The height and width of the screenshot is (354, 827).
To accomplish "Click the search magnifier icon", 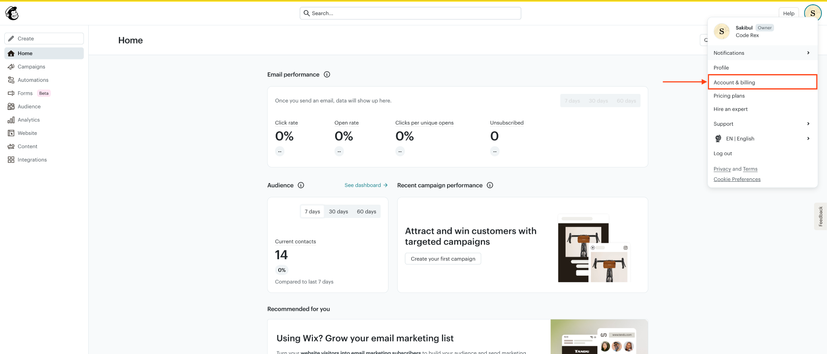I will pos(307,13).
